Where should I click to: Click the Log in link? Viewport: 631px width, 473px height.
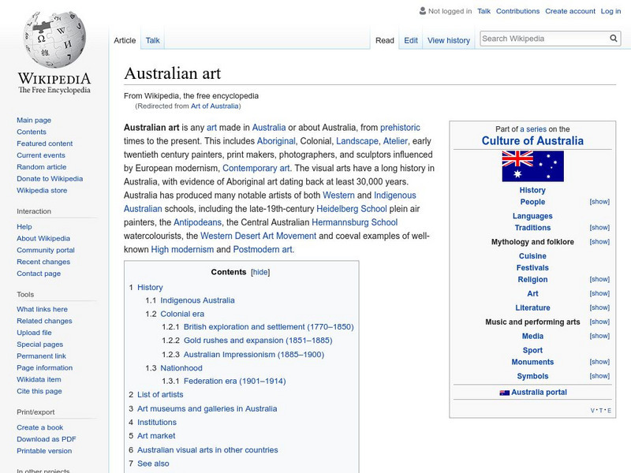click(x=610, y=11)
